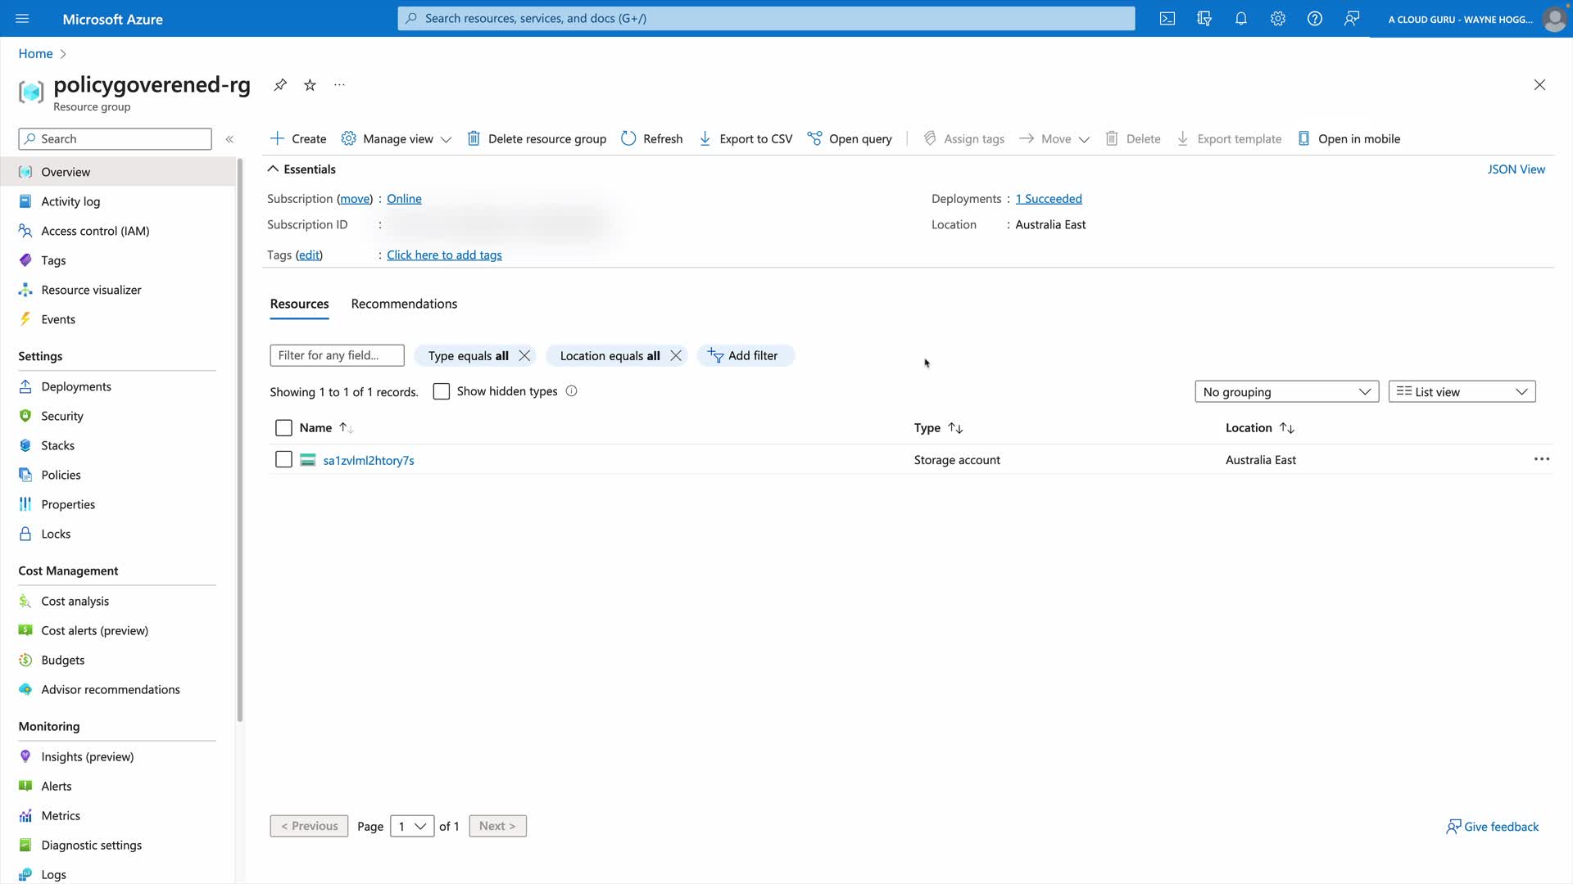Collapse the Essentials section
Viewport: 1573px width, 884px height.
(x=274, y=169)
